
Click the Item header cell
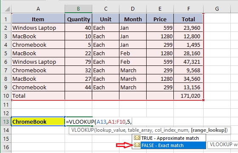[38, 19]
